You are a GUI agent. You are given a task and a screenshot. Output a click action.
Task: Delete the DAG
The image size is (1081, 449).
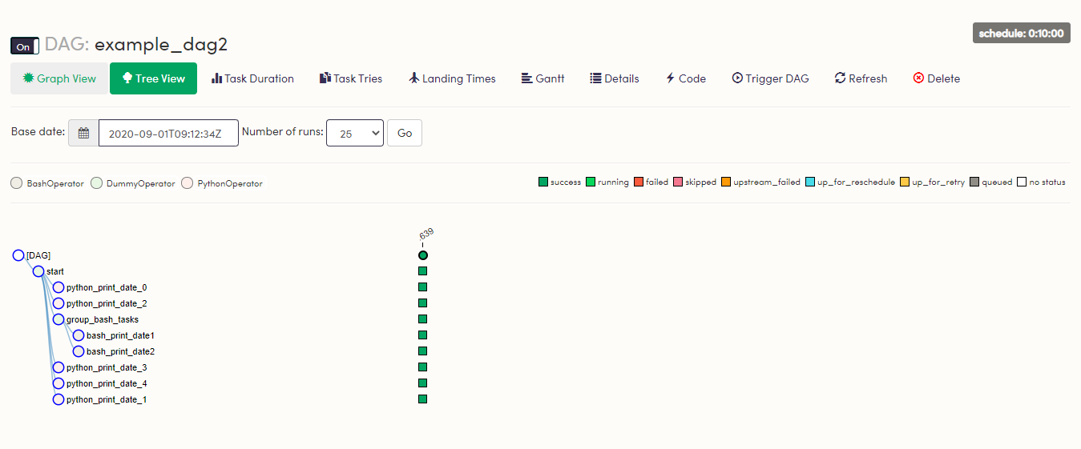tap(936, 78)
